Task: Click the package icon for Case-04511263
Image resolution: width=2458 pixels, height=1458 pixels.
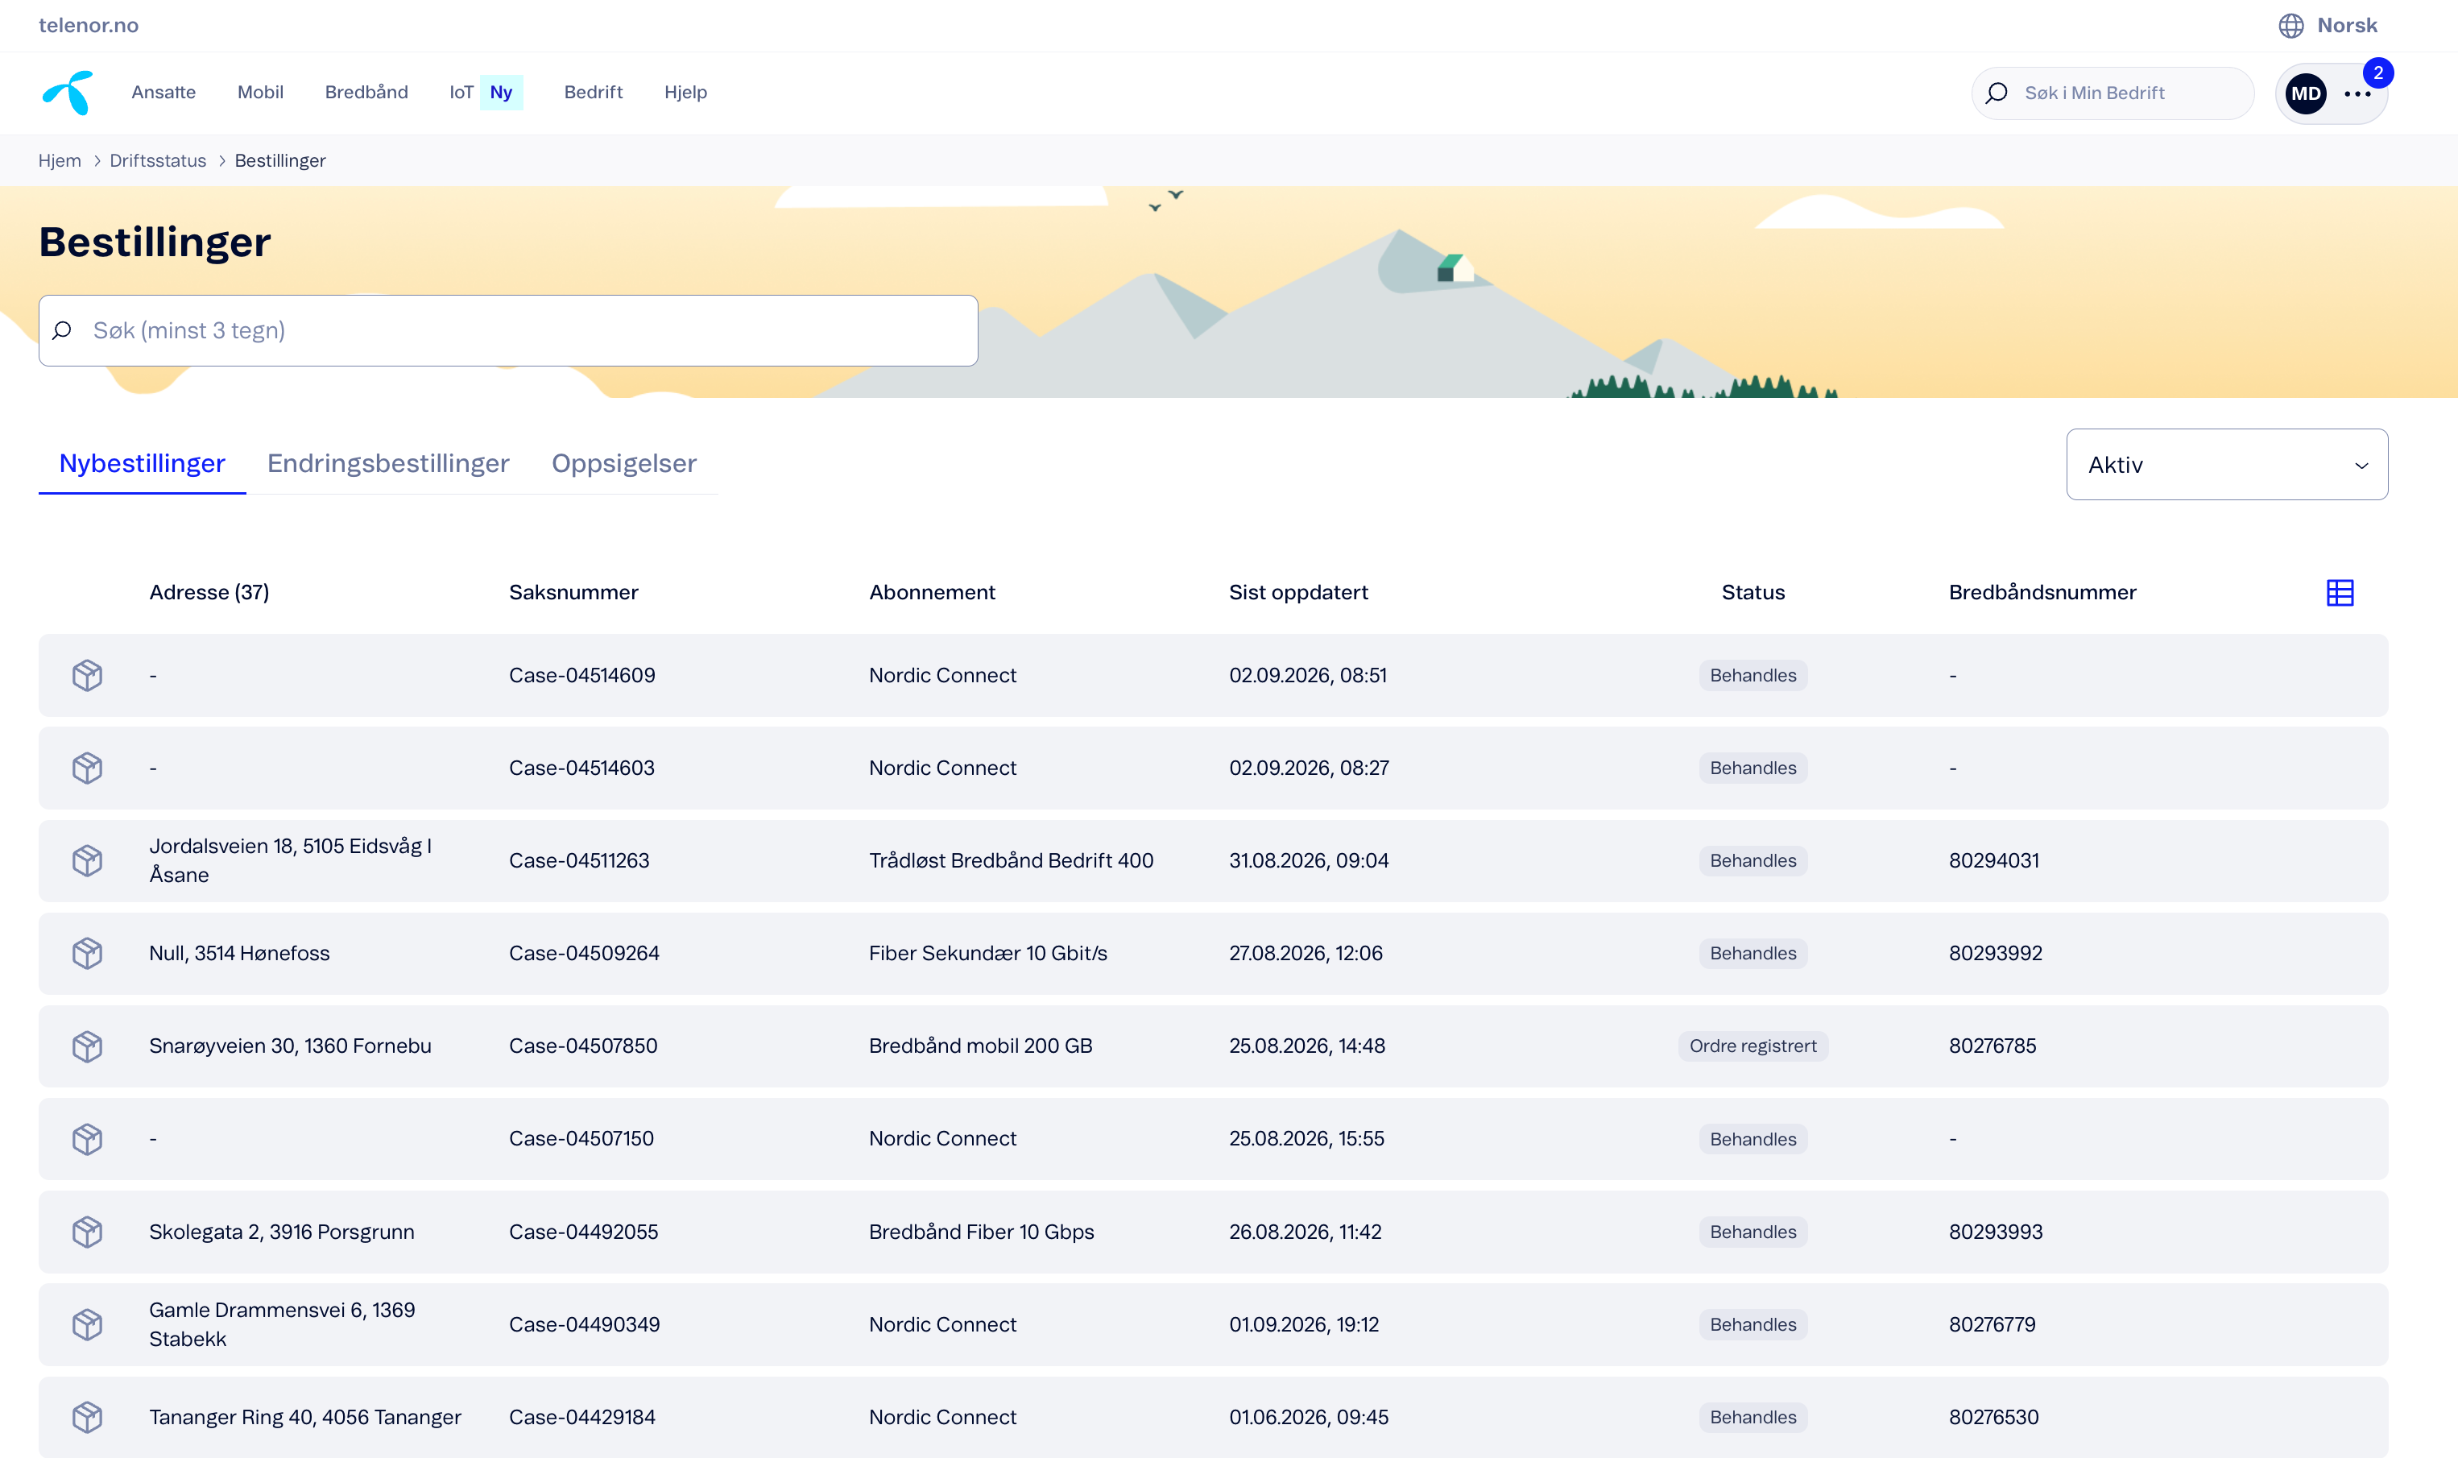Action: click(88, 860)
